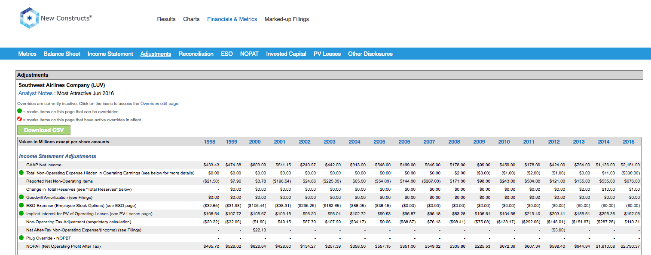Click green override dot beside Plug Override - NOPBT
Image resolution: width=651 pixels, height=255 pixels.
click(21, 238)
